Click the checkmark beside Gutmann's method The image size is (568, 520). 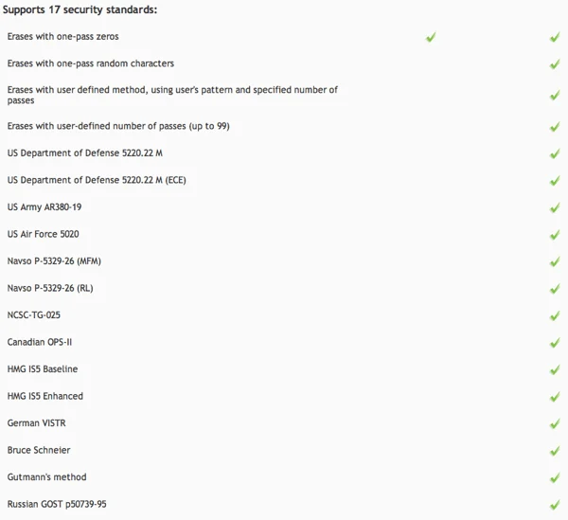pos(555,477)
